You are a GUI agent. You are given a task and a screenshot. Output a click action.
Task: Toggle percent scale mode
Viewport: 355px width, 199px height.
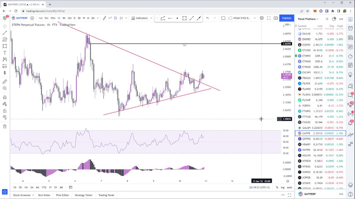[x=277, y=187]
